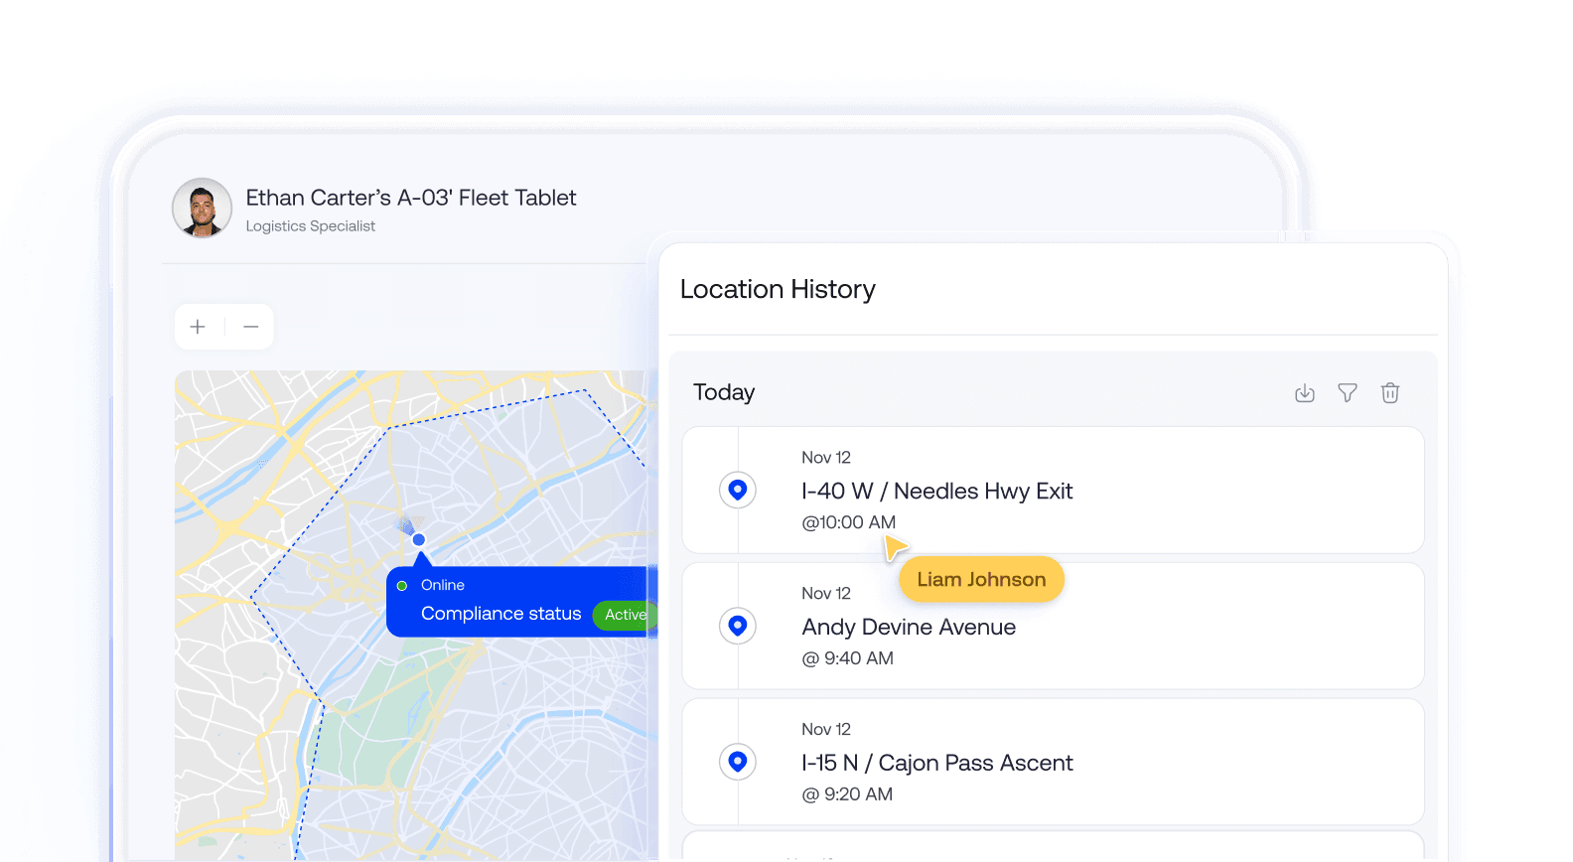Switch to the Location History panel
The width and height of the screenshot is (1573, 862).
pyautogui.click(x=778, y=289)
